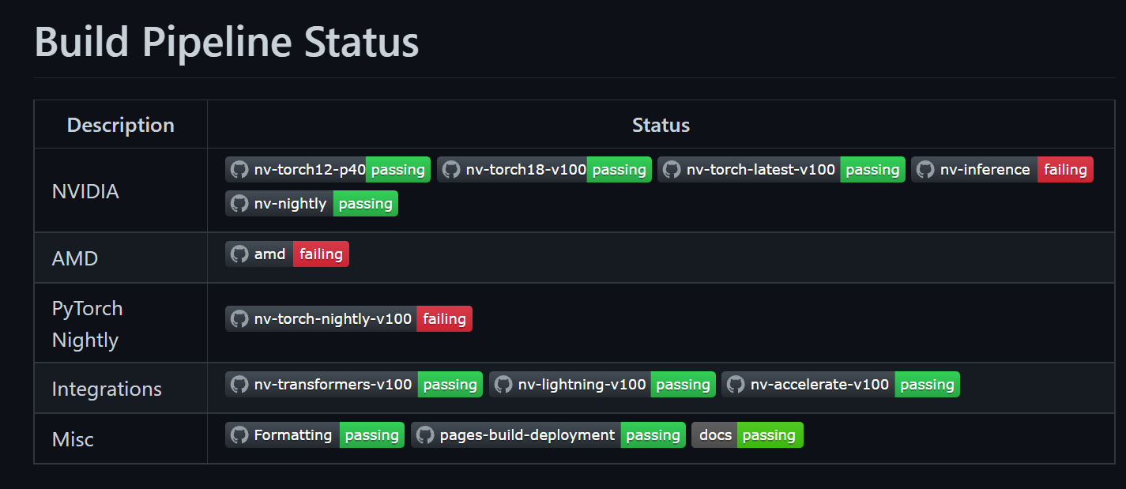1126x489 pixels.
Task: Click the green passing status of nv-torch18-v100
Action: (x=619, y=170)
